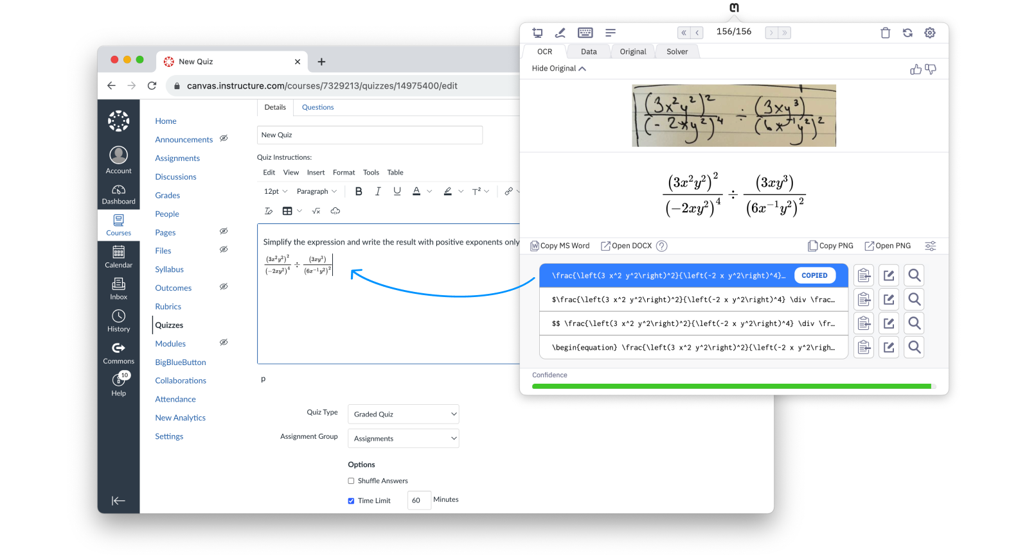Collapse Hide Original section
The height and width of the screenshot is (555, 1027).
pyautogui.click(x=558, y=69)
